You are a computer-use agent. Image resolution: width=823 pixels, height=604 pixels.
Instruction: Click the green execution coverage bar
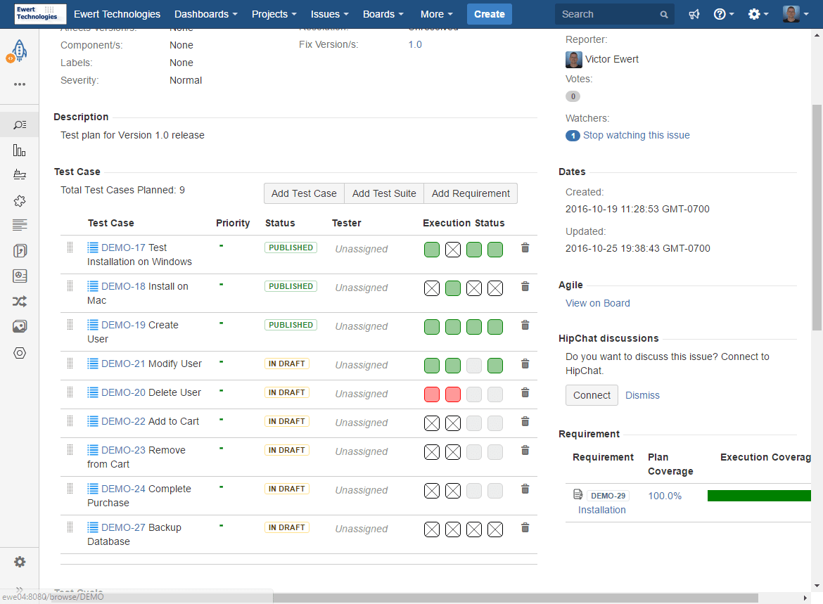(759, 496)
